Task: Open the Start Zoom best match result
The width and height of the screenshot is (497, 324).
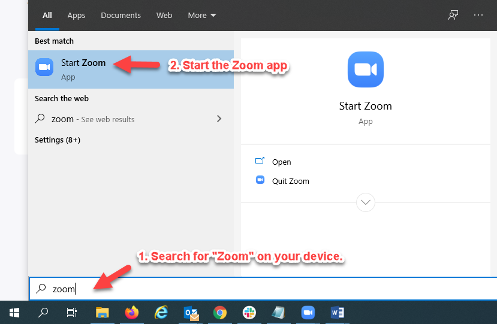Action: (131, 69)
